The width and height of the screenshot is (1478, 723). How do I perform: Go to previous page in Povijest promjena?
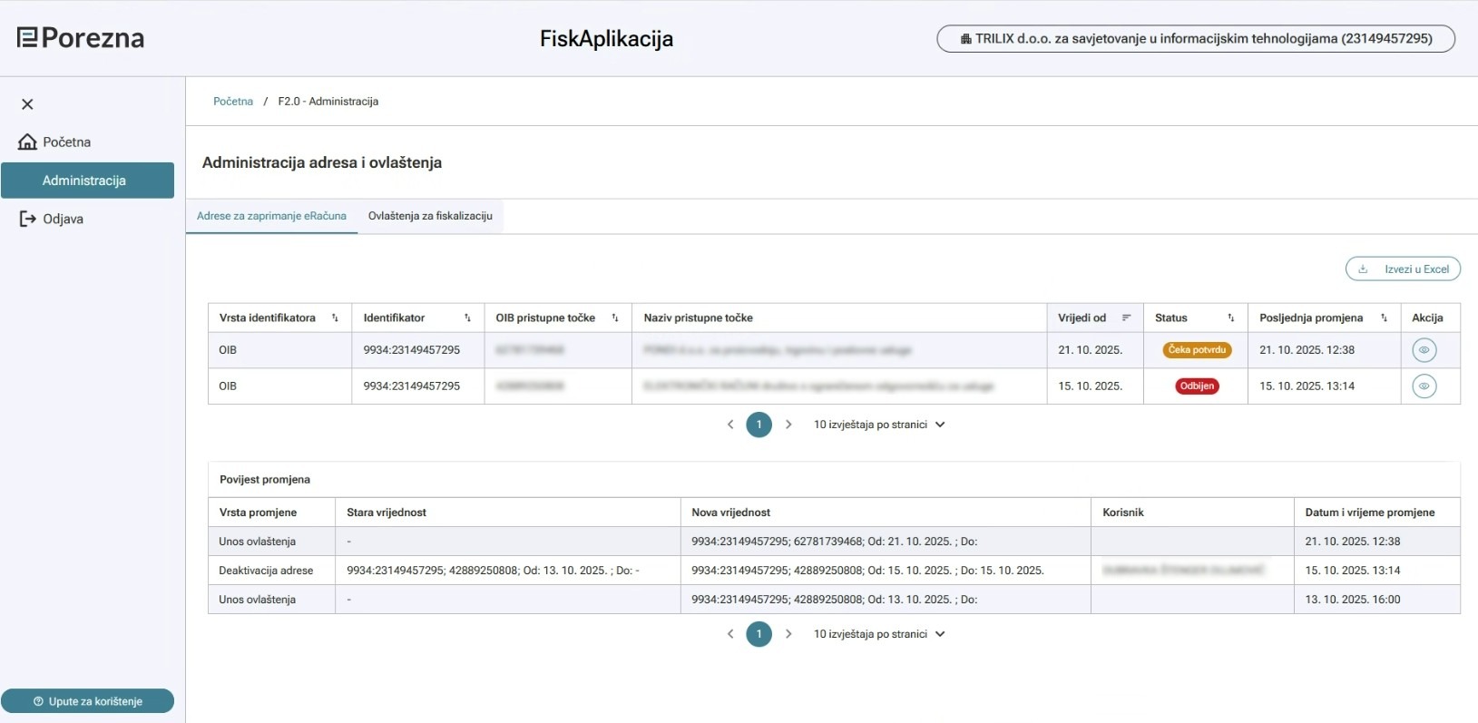click(x=730, y=634)
